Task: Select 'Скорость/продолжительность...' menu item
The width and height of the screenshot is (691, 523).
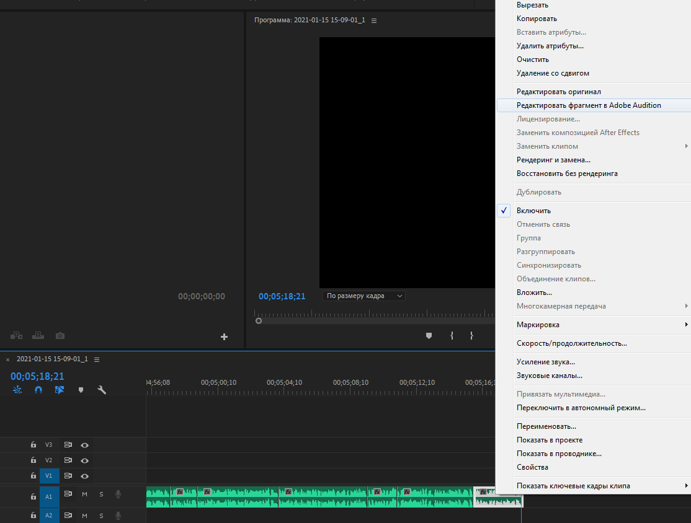Action: tap(571, 343)
